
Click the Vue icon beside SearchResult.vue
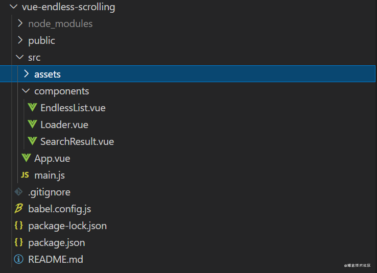coord(32,141)
